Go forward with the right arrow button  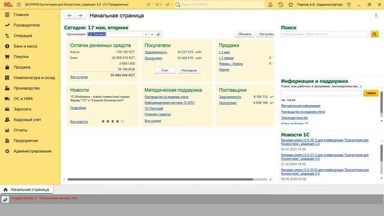point(80,16)
